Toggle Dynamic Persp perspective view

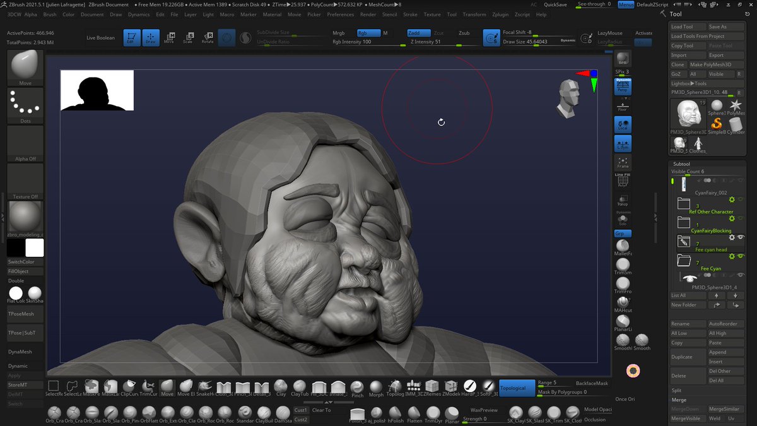point(623,86)
